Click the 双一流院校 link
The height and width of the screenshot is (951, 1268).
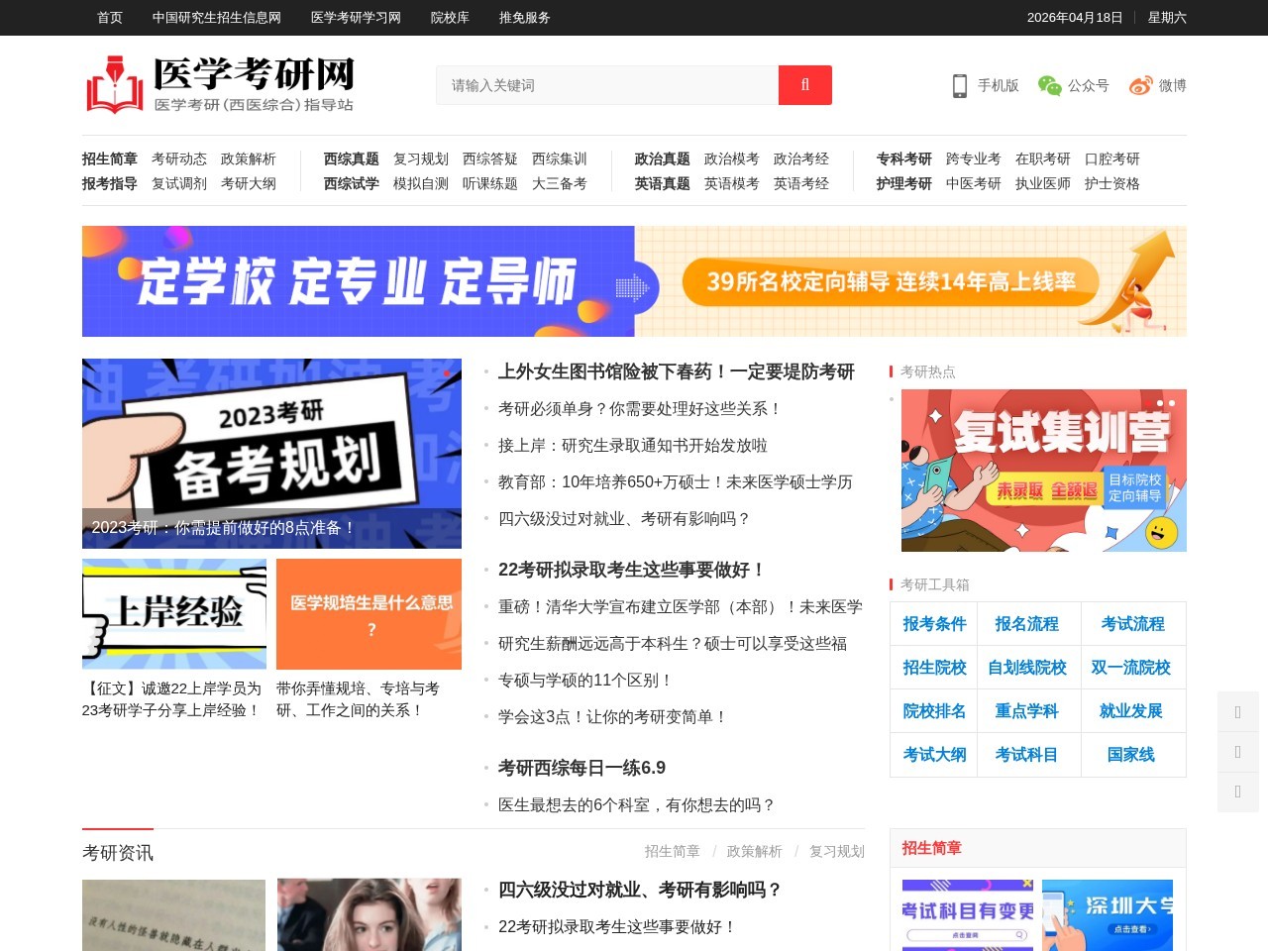pyautogui.click(x=1133, y=667)
